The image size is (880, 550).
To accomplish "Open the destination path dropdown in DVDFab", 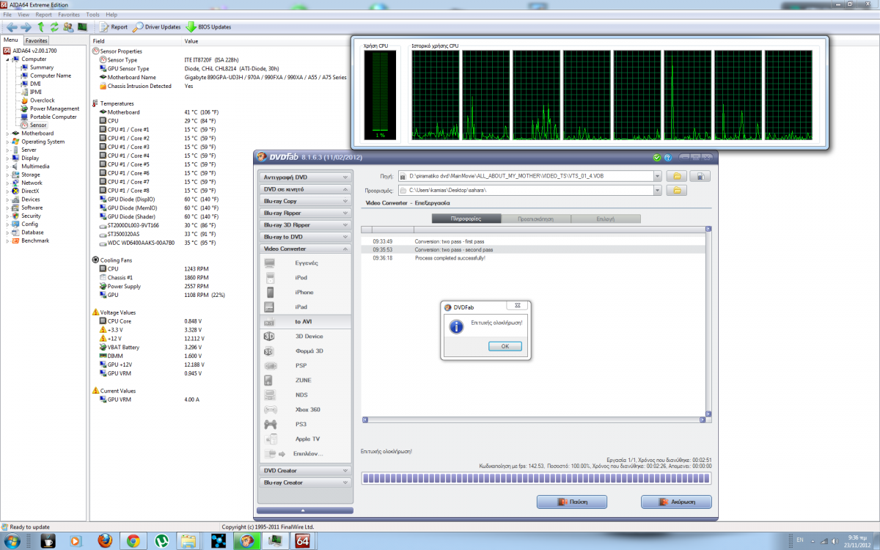I will (x=657, y=190).
